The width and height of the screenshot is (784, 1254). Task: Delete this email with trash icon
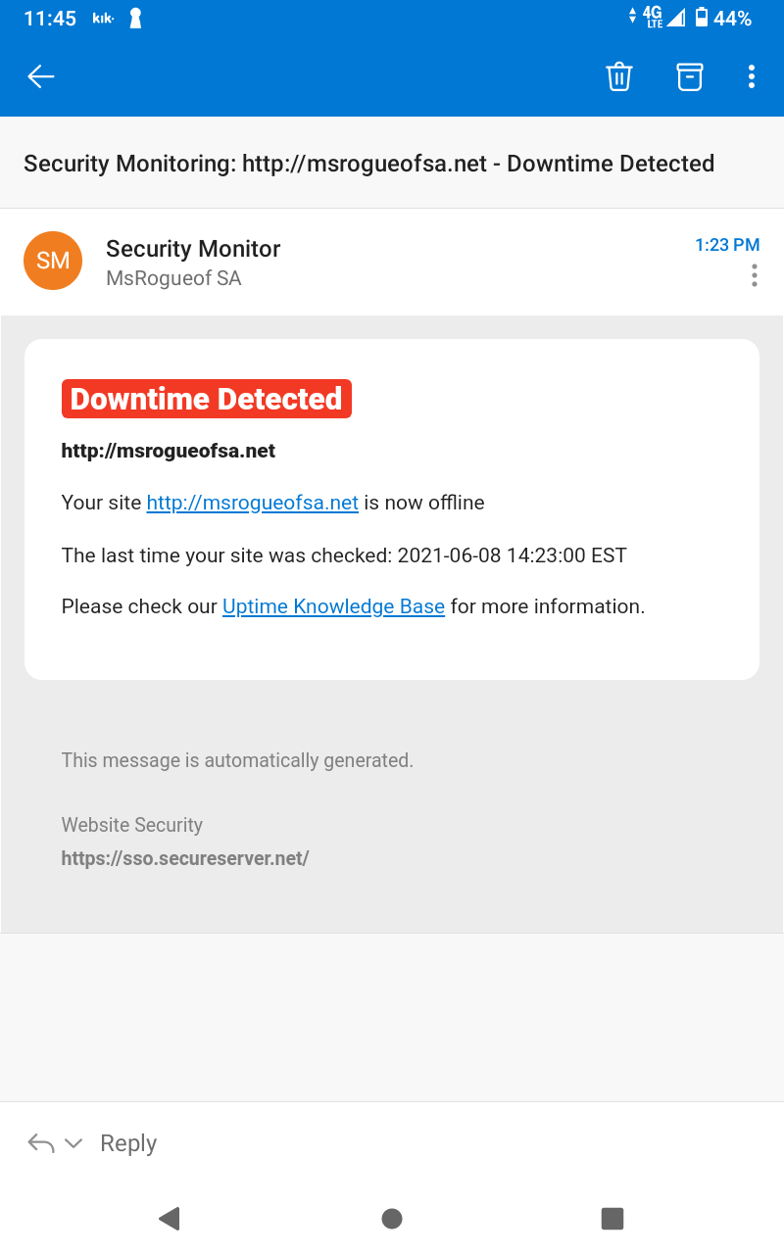coord(619,76)
